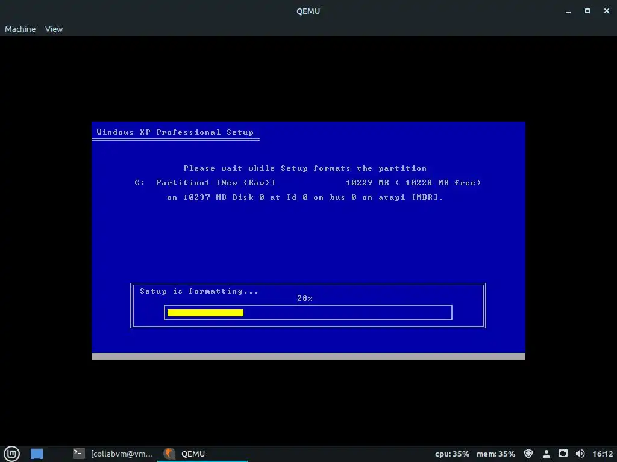Maximize the QEMU window
The width and height of the screenshot is (617, 462).
pos(587,11)
